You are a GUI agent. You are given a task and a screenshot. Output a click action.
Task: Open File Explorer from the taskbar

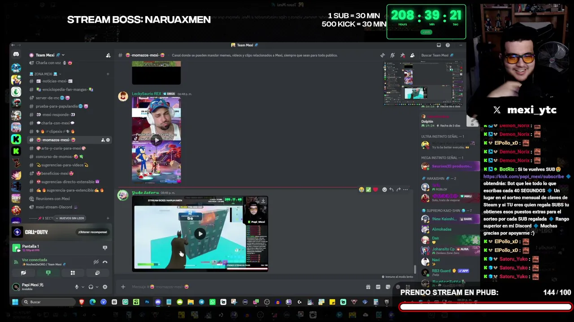coord(191,302)
